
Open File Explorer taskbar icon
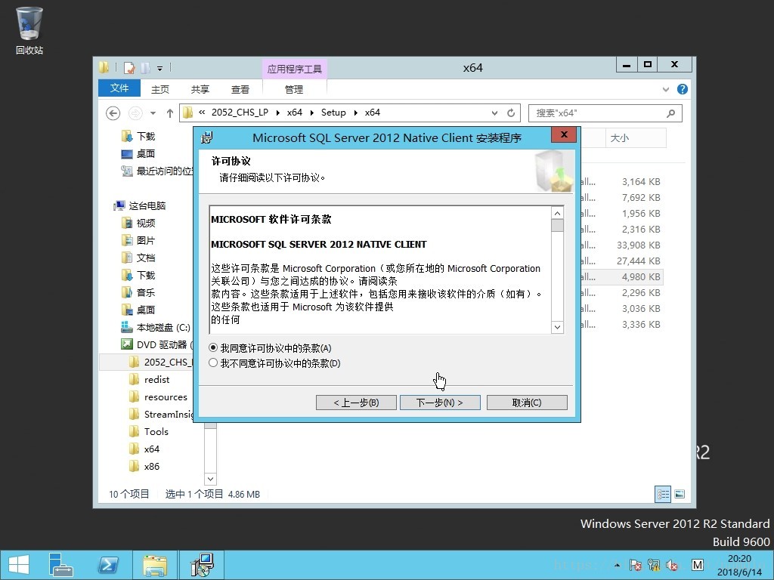(155, 565)
